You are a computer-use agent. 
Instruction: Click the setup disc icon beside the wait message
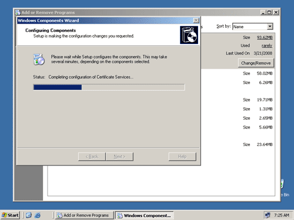tap(39, 59)
